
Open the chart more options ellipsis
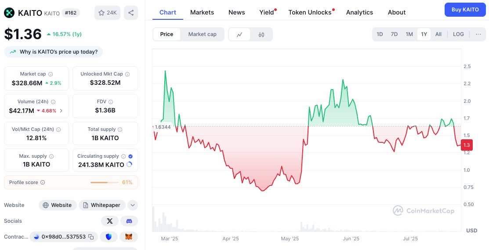click(x=478, y=34)
